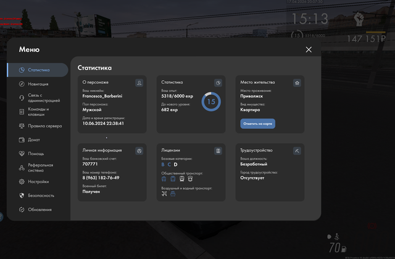Click the heart icon next to Помощь
Viewport: 395px width, 259px height.
[22, 154]
